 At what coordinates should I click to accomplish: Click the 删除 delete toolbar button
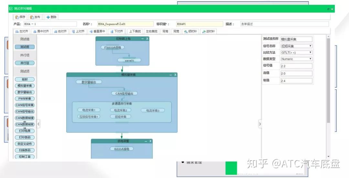[51, 17]
